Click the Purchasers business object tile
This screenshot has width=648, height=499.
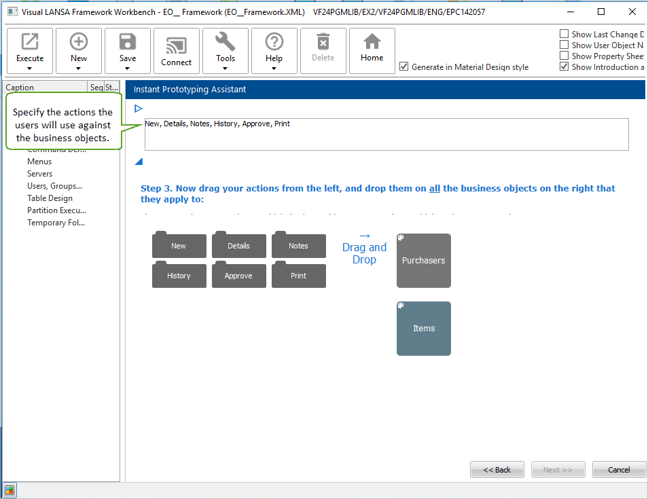[424, 261]
